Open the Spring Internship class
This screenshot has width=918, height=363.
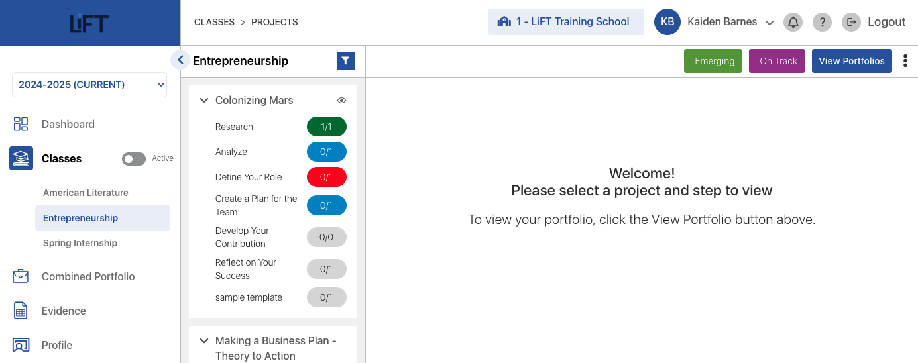click(80, 243)
